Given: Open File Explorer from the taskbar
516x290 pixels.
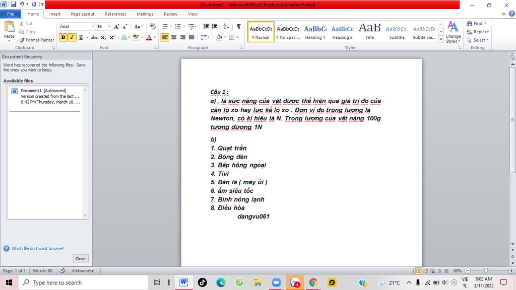Looking at the screenshot, I should pyautogui.click(x=257, y=282).
